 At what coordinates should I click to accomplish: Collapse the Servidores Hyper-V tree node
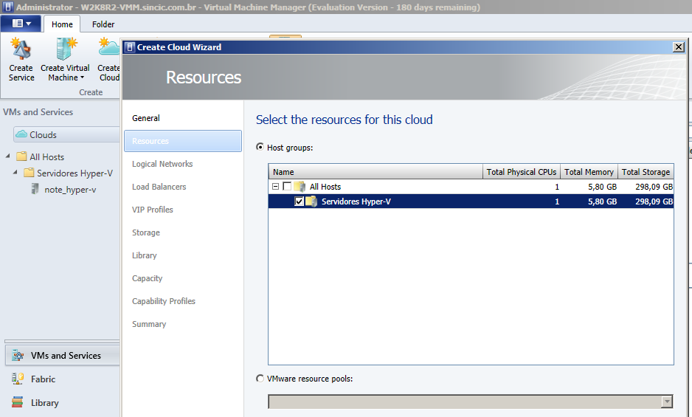point(15,172)
